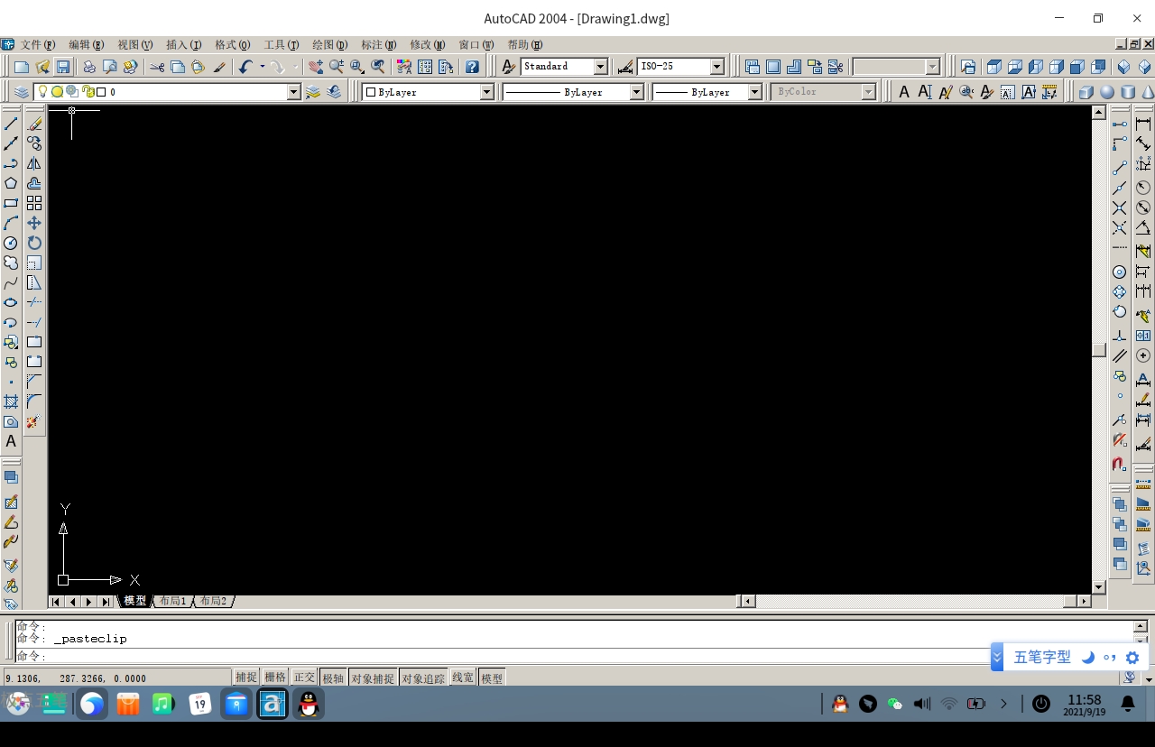Open the notification bell in system tray
Screen dimensions: 1155x747
[1128, 704]
